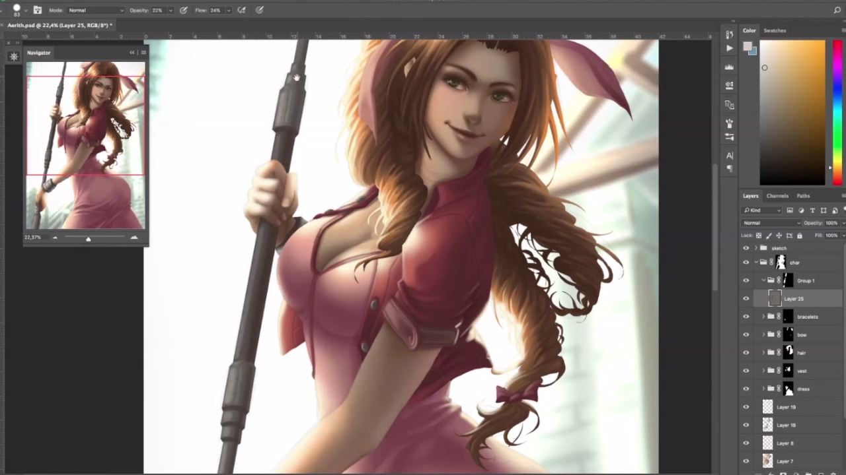Open the painting Mode dropdown

[95, 10]
